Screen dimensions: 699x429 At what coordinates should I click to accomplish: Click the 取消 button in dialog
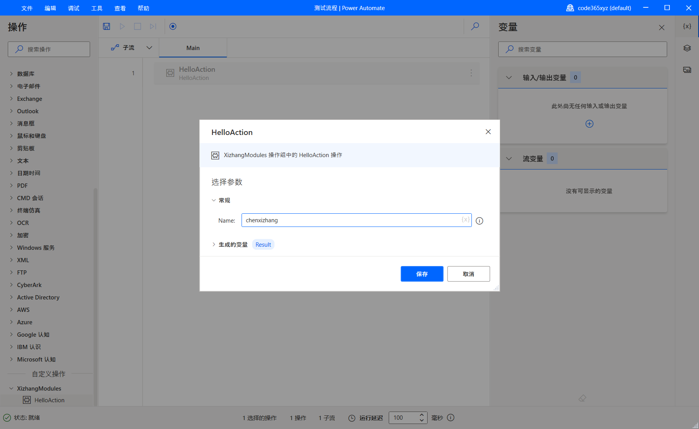point(468,274)
